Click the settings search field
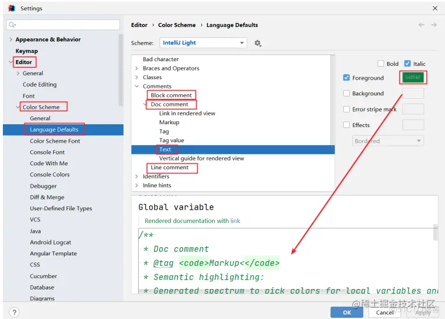This screenshot has height=319, width=445. click(x=63, y=25)
